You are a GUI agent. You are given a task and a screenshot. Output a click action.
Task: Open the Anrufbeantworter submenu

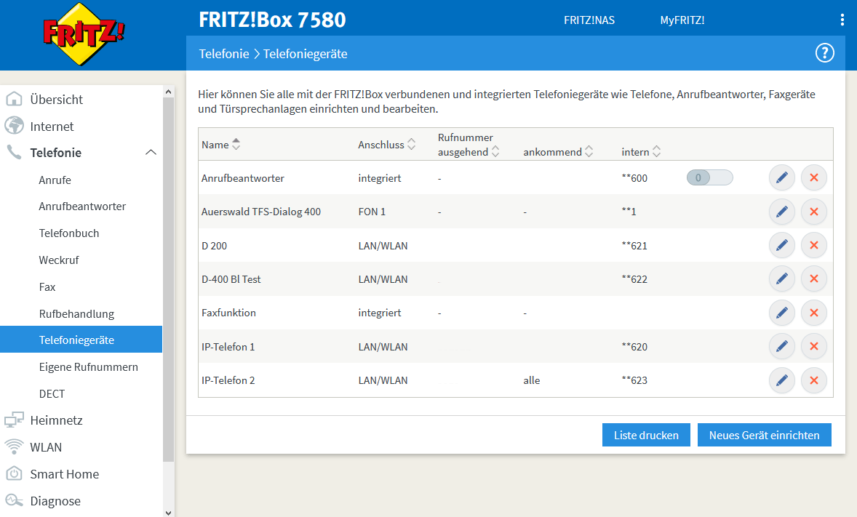pos(81,206)
